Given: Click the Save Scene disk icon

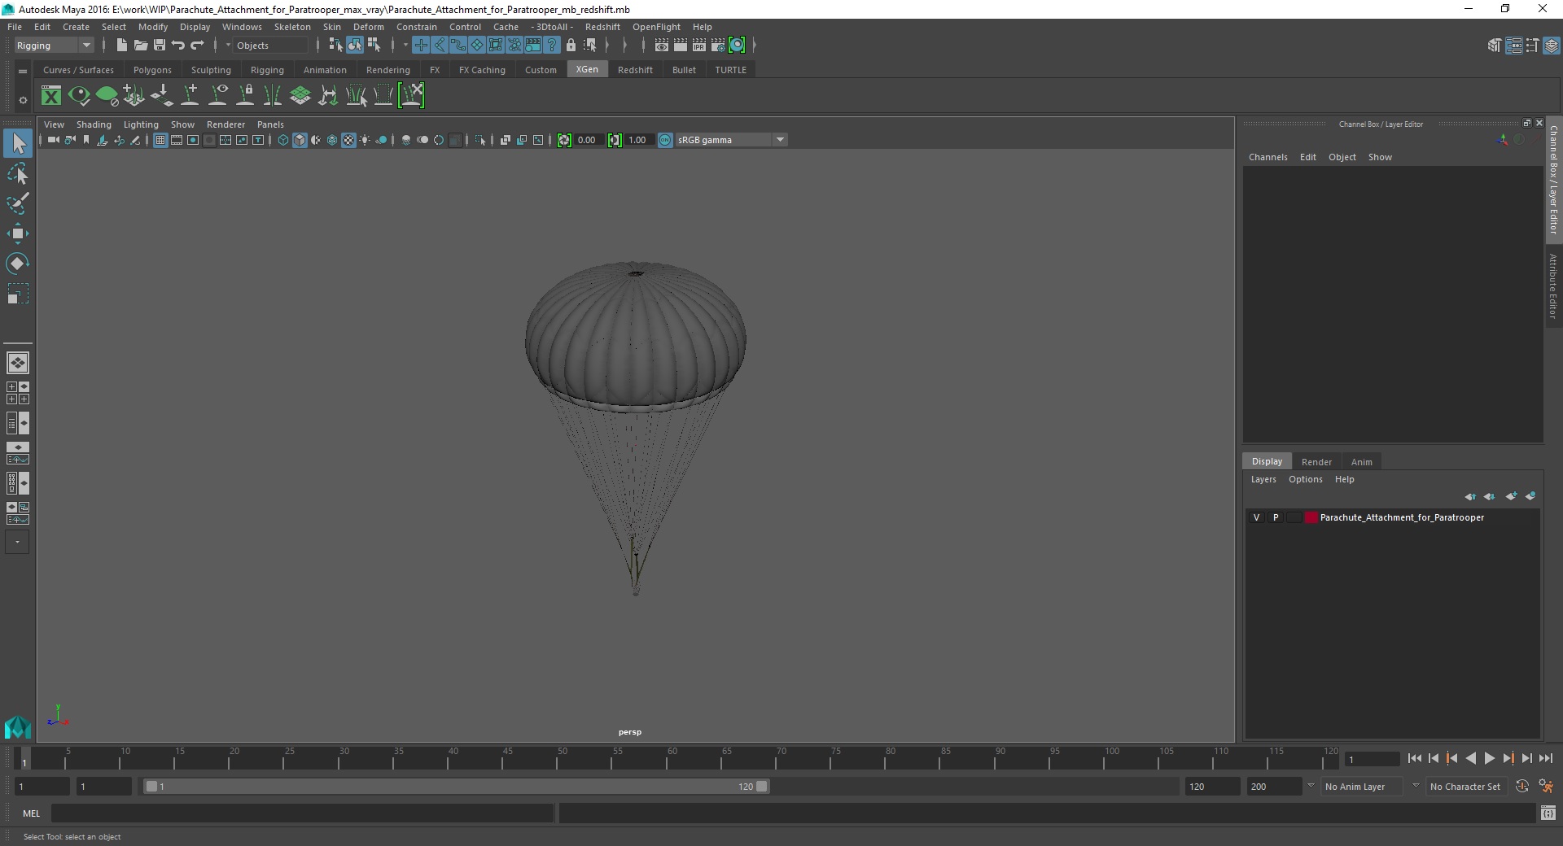Looking at the screenshot, I should tap(160, 46).
